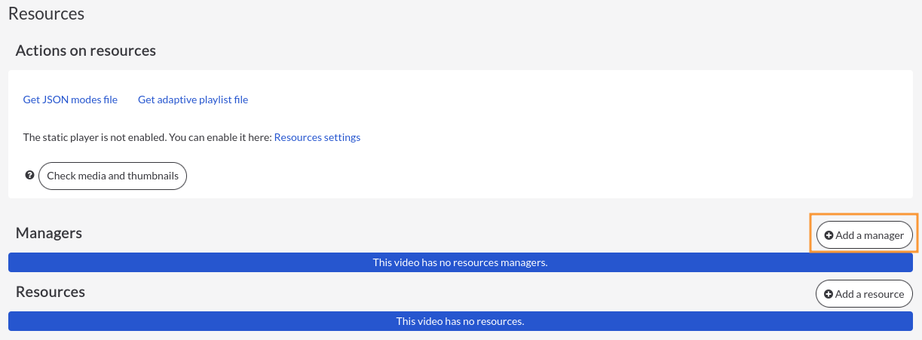
Task: Click the plus icon in Add a resource
Action: click(x=829, y=294)
